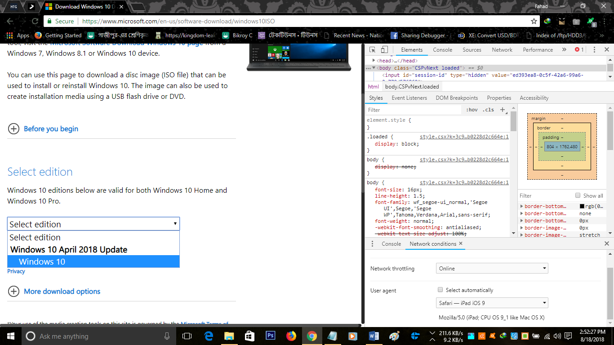Click the Apps bookmarks bar shortcut
The height and width of the screenshot is (345, 614).
18,35
